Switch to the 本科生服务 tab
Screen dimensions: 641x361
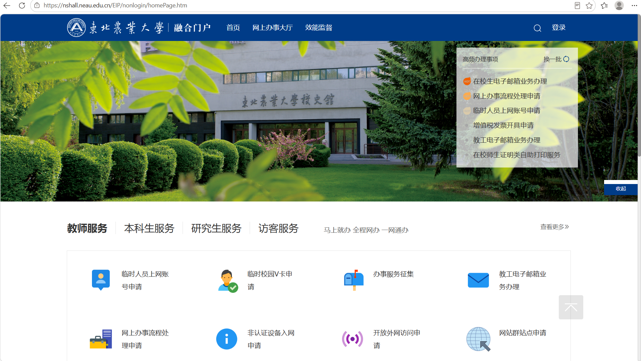click(x=149, y=228)
